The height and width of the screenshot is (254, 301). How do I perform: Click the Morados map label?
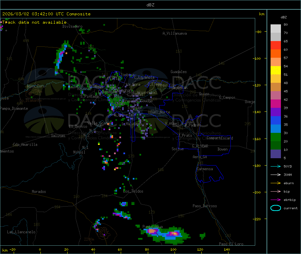(x=39, y=192)
